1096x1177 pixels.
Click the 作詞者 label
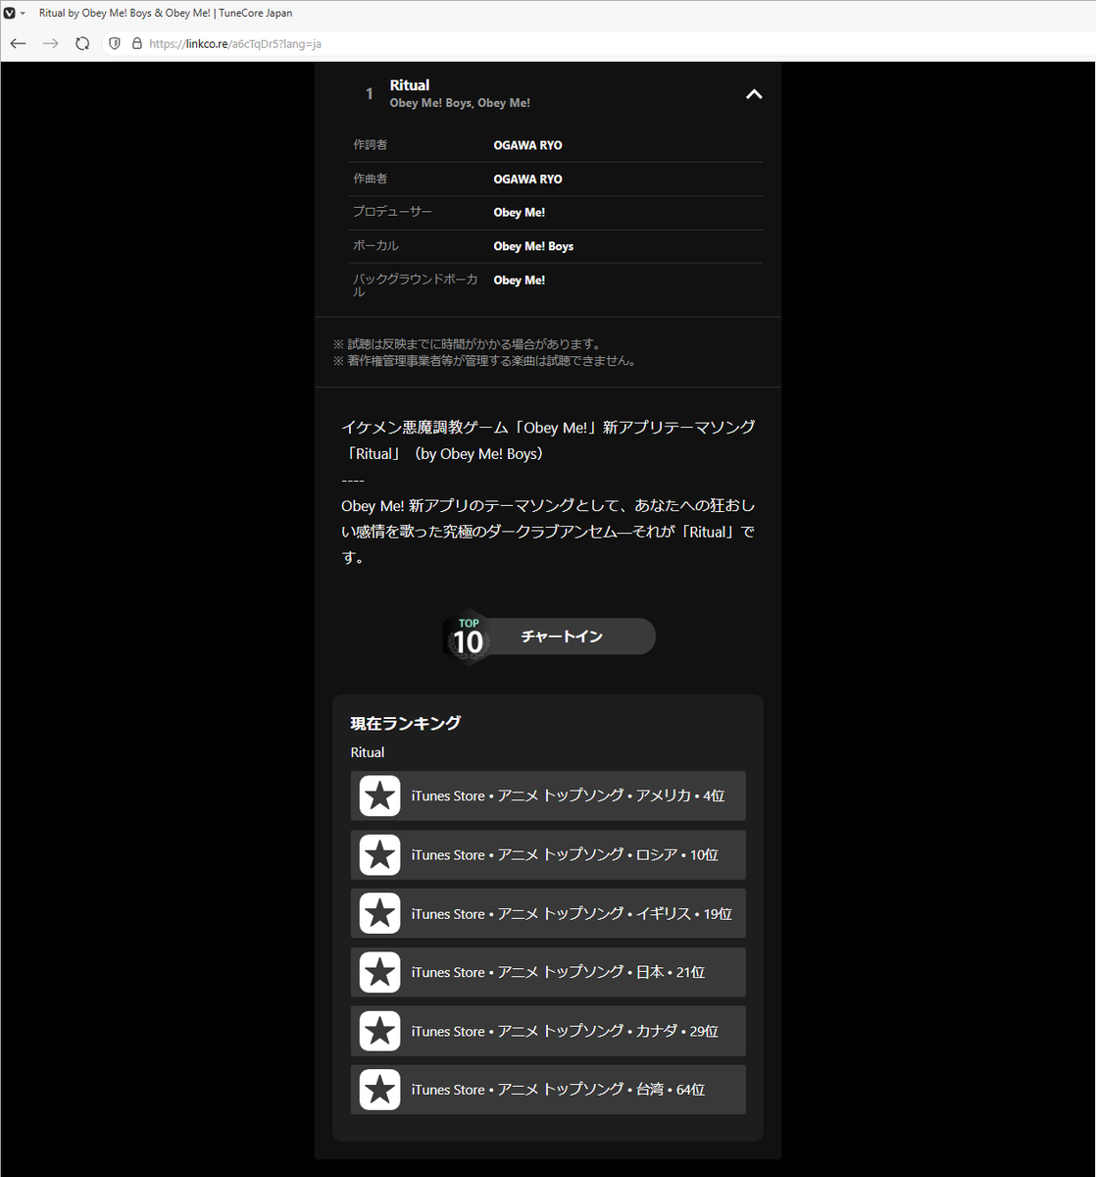371,145
